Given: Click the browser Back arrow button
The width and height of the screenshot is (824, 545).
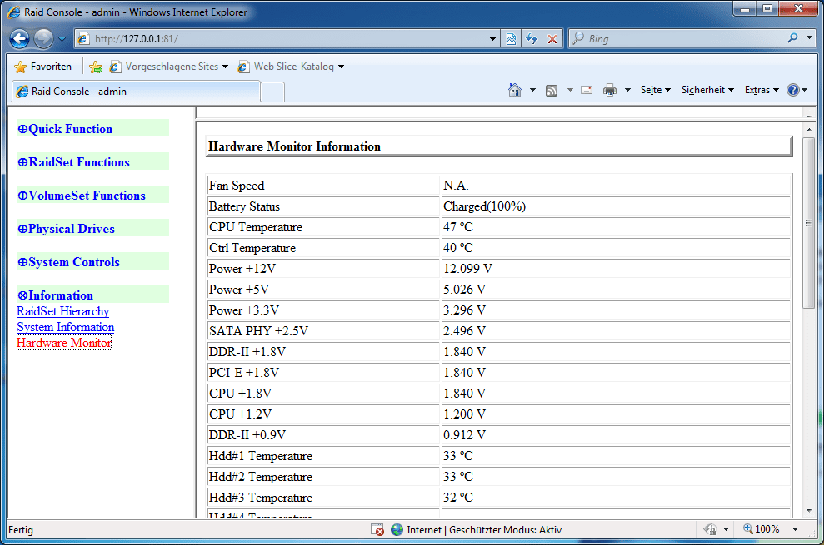Looking at the screenshot, I should pyautogui.click(x=19, y=38).
